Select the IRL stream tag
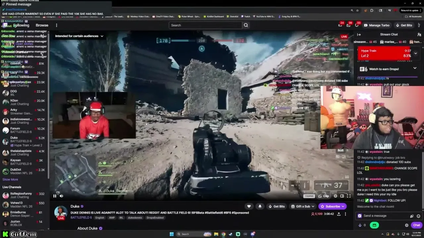Viewport: 424px width, 238px height. coord(121,218)
